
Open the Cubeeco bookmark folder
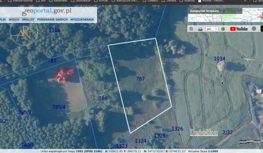coord(150,1)
